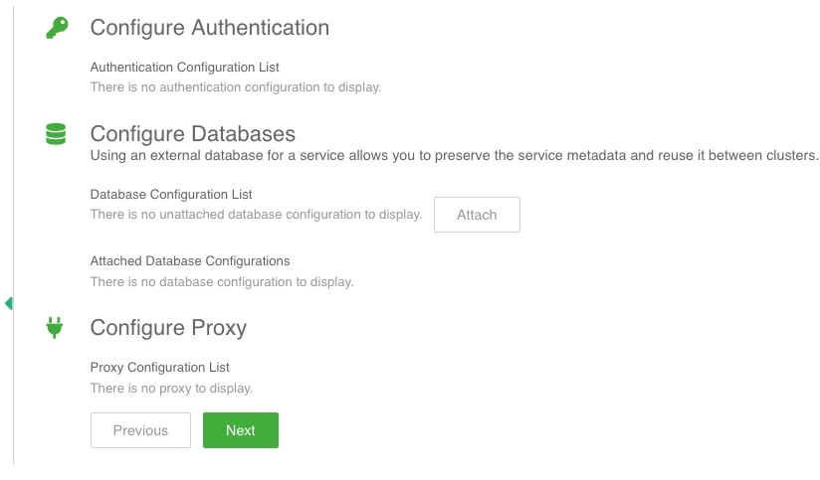Click the green database stack icon

point(56,134)
